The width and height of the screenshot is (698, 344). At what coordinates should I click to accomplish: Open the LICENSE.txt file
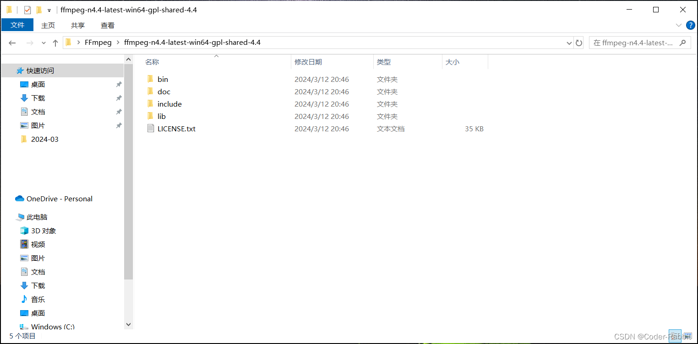176,129
